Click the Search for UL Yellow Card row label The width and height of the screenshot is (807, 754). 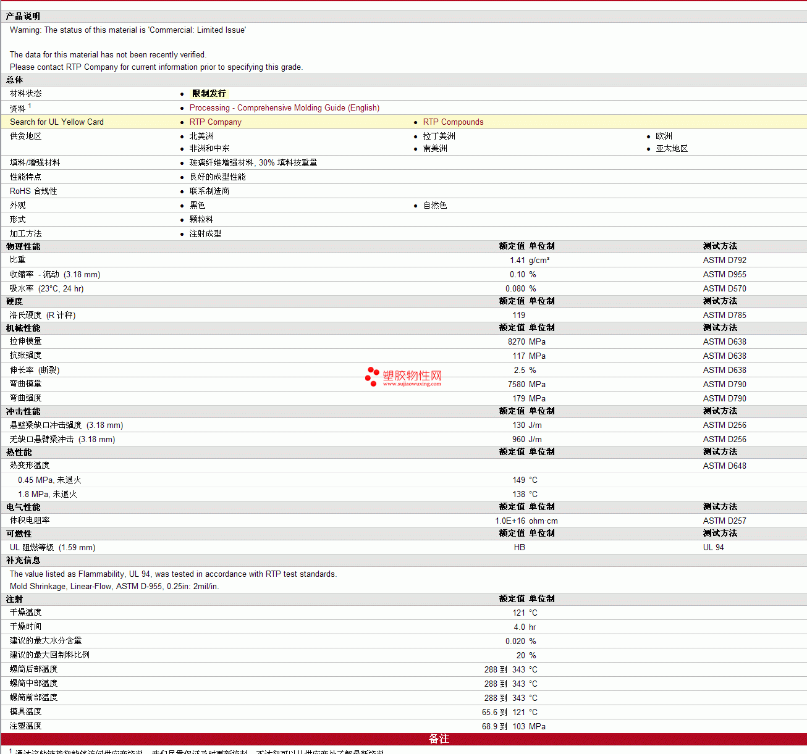pos(57,122)
